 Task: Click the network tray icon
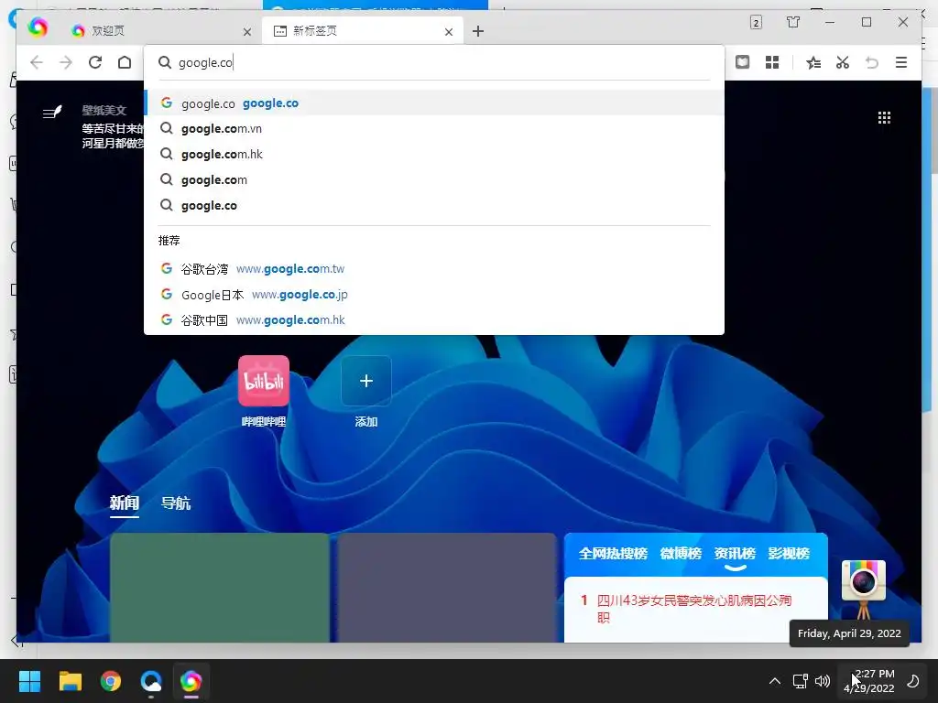pos(800,681)
